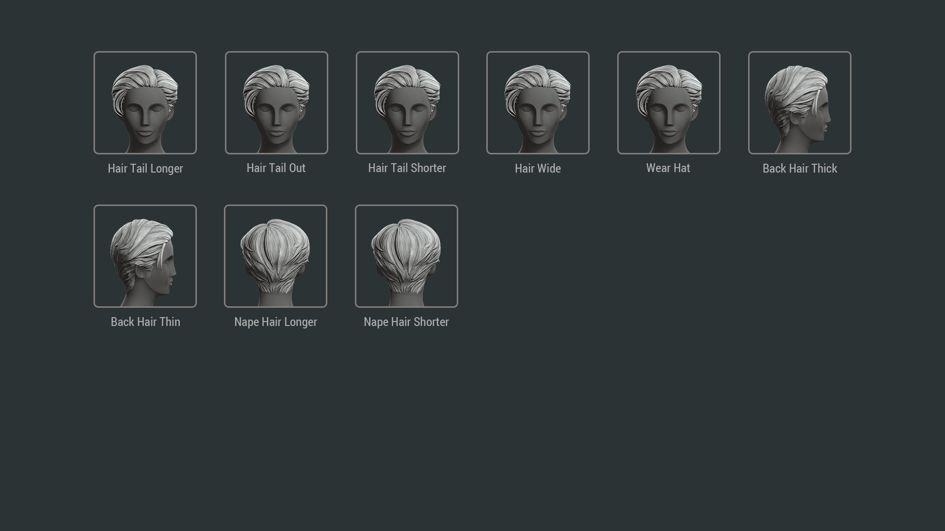Apply the Wear Hat preset thumbnail
945x531 pixels.
[x=669, y=103]
